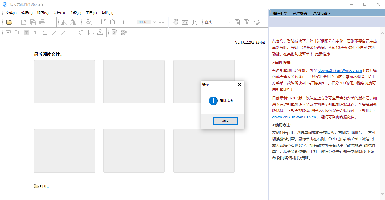This screenshot has height=200, width=385.
Task: Click the save-as (double floppy disk) icon
Action: click(x=33, y=22)
